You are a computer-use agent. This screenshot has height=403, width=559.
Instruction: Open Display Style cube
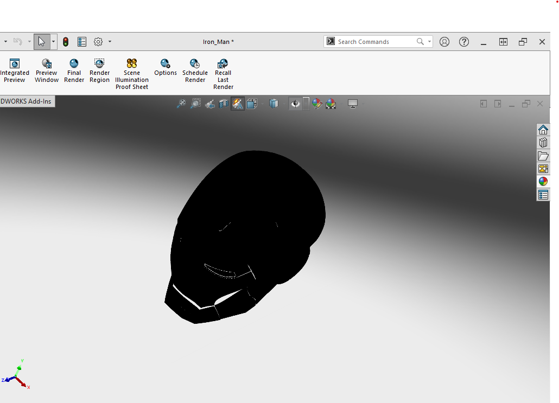pos(274,104)
